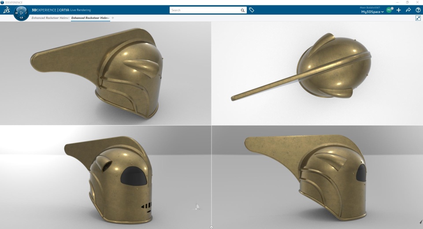
Task: Expand the My3DSpace dropdown
Action: pos(372,12)
